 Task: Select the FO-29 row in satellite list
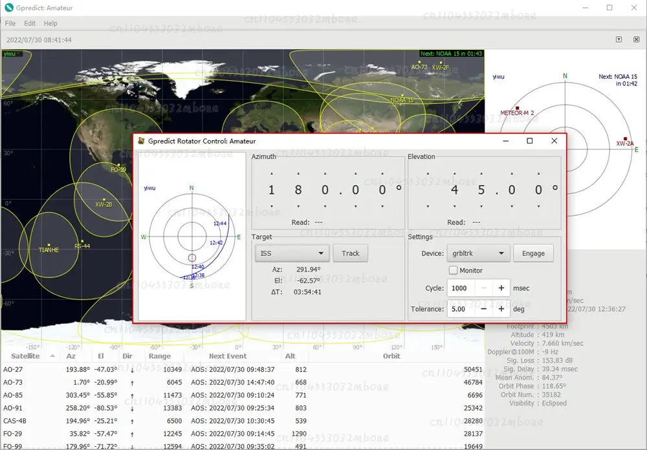(243, 433)
